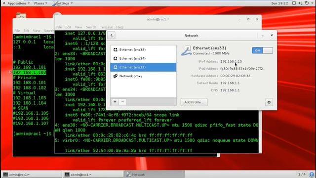Screen dimensions: 316x178
Task: Click the 192.168.1.101 public address line
Action: (30, 67)
